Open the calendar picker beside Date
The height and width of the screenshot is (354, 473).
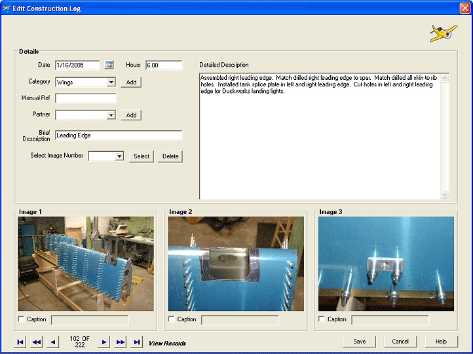tap(109, 65)
